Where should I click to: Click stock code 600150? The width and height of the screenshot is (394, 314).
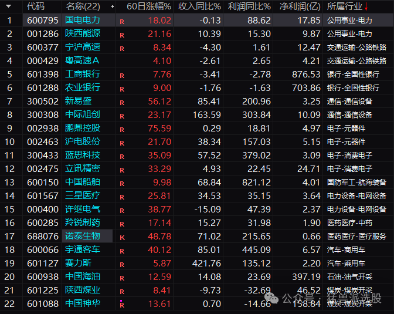43,182
